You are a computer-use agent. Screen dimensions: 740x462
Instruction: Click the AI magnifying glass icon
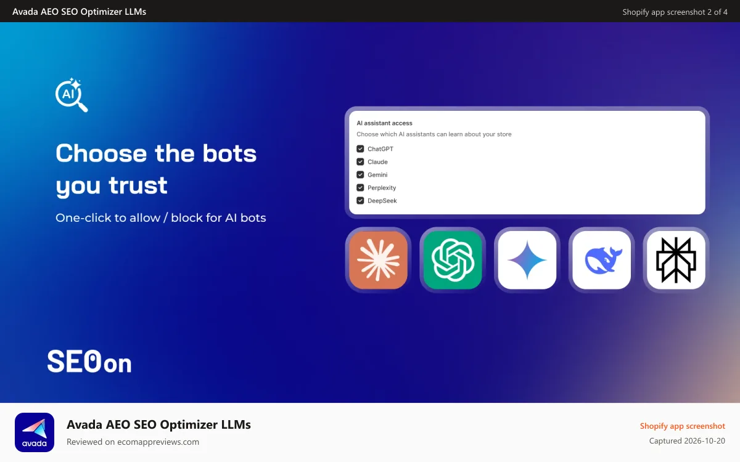point(72,95)
